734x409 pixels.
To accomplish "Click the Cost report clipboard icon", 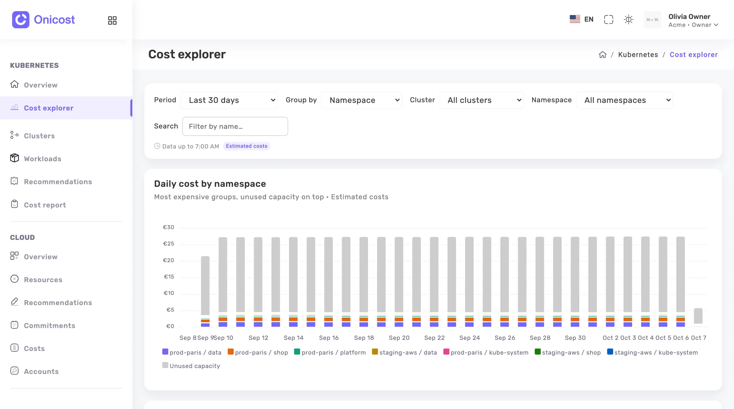I will [x=14, y=204].
